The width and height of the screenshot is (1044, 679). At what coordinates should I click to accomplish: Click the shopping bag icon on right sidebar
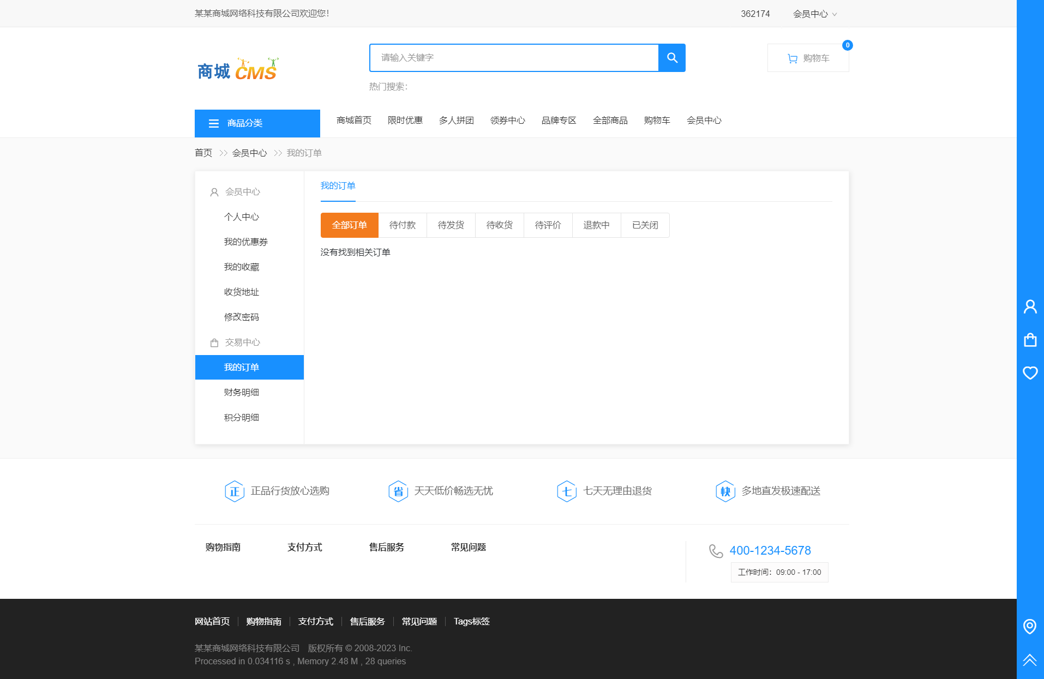click(x=1030, y=340)
